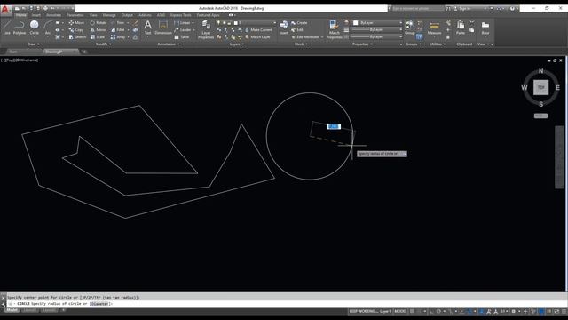
Task: Click Edit Attributes button
Action: click(x=306, y=37)
